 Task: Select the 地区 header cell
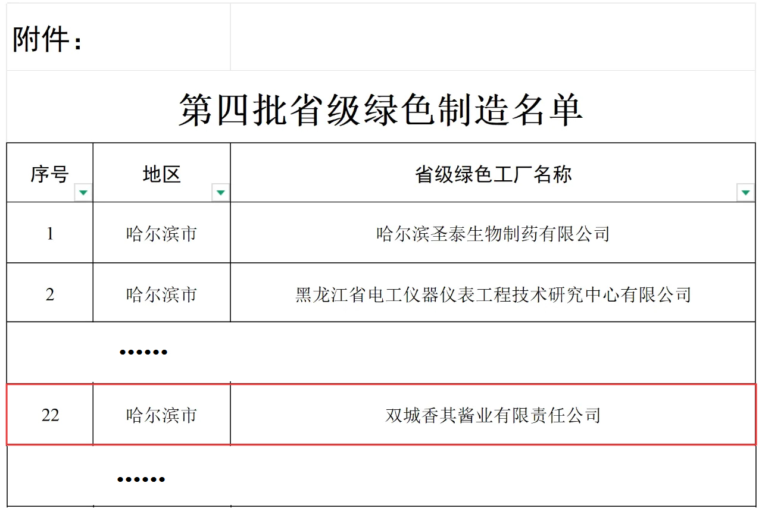tap(161, 174)
